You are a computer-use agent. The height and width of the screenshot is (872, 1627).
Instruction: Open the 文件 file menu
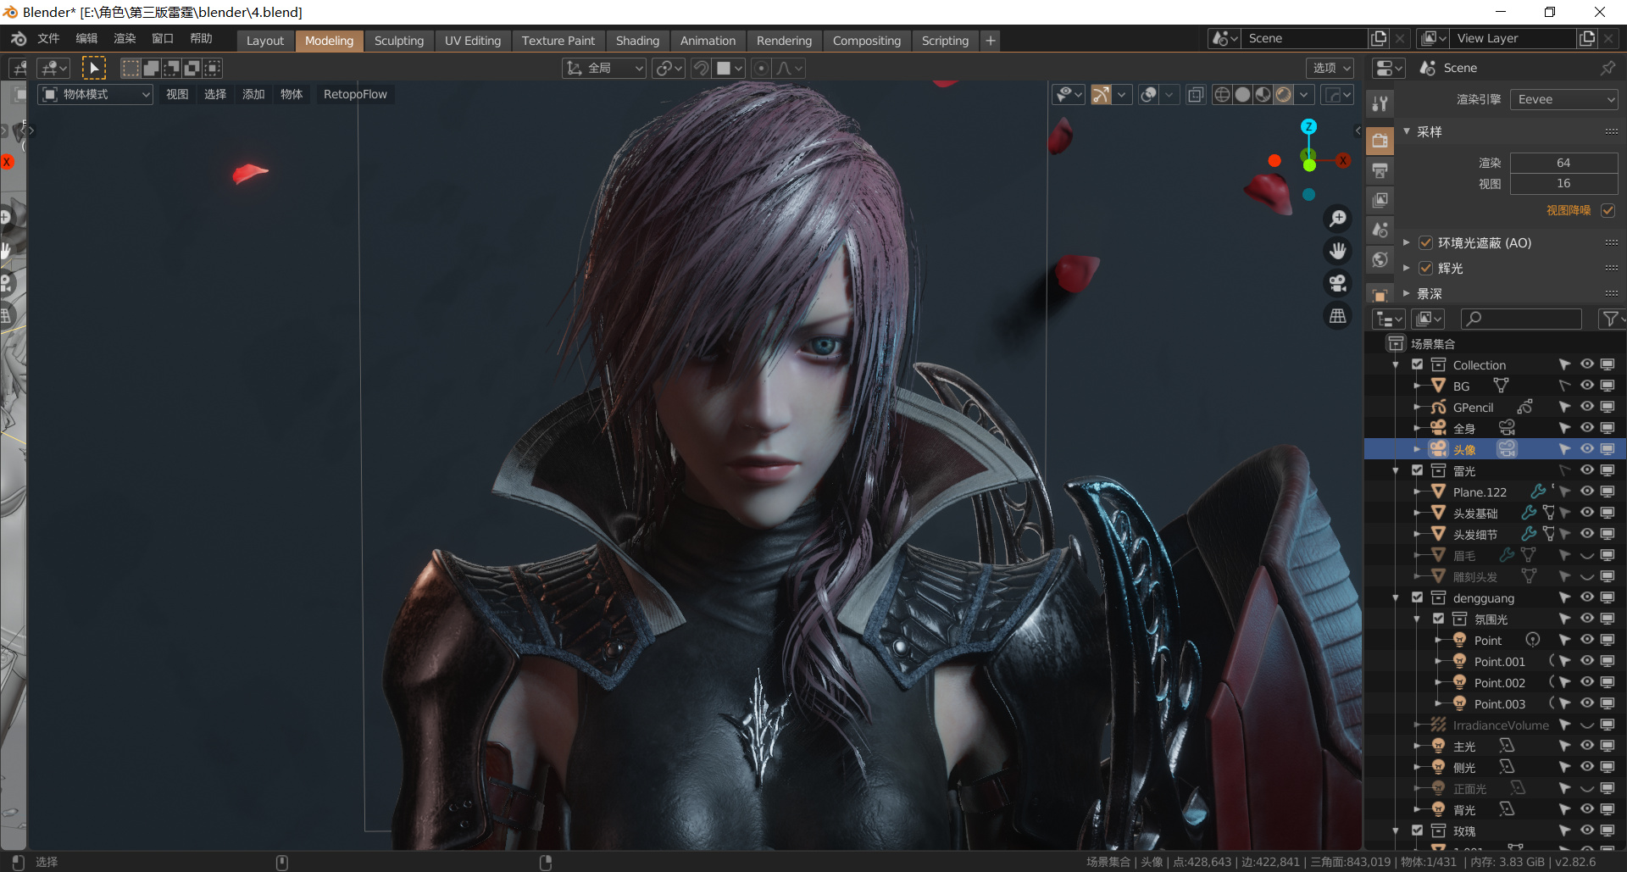click(x=48, y=38)
